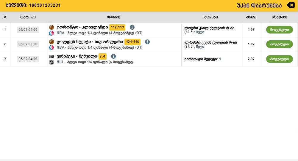Click NBA logo under გოლდენ სტეიტი row

pyautogui.click(x=52, y=47)
